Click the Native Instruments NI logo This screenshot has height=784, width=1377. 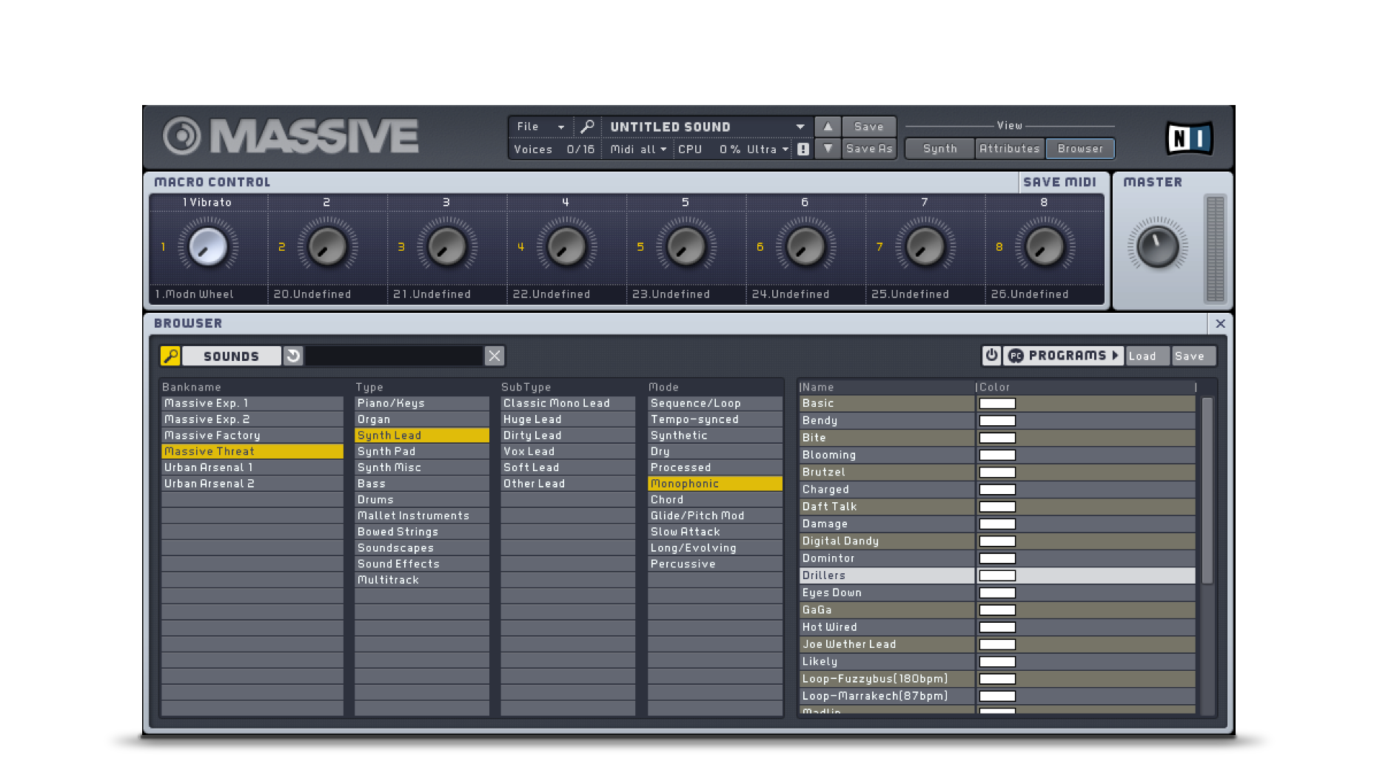pos(1189,138)
